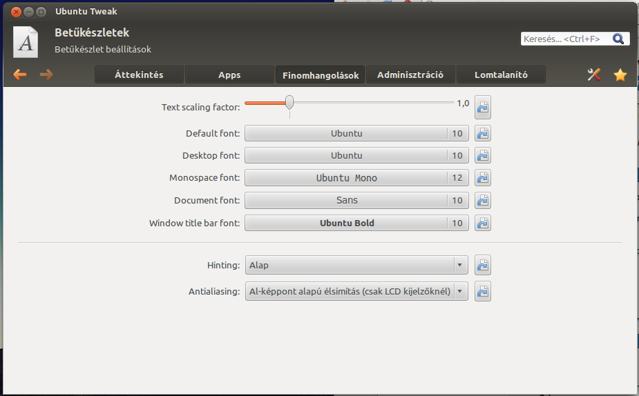Reset the Default font setting
Viewport: 639px width, 396px height.
482,133
